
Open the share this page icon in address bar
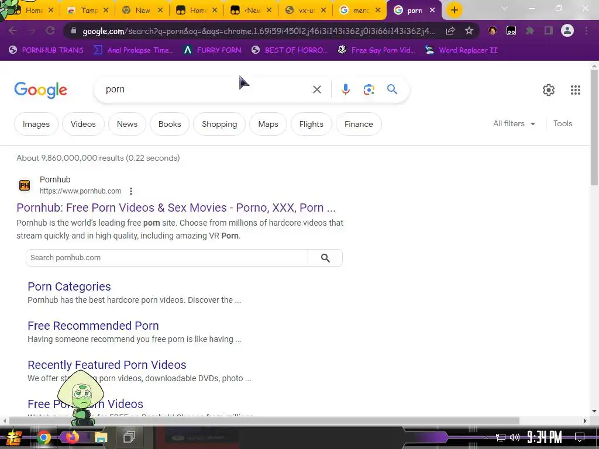pyautogui.click(x=450, y=30)
